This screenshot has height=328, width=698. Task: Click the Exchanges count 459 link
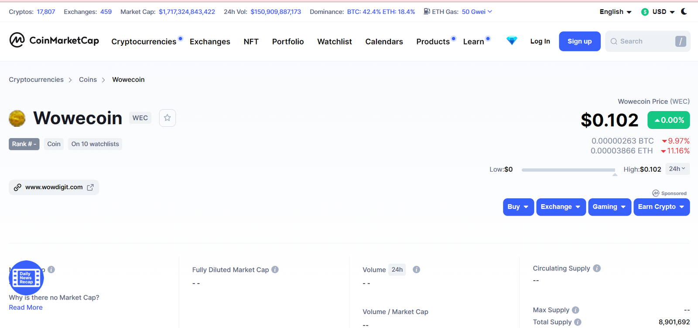106,12
